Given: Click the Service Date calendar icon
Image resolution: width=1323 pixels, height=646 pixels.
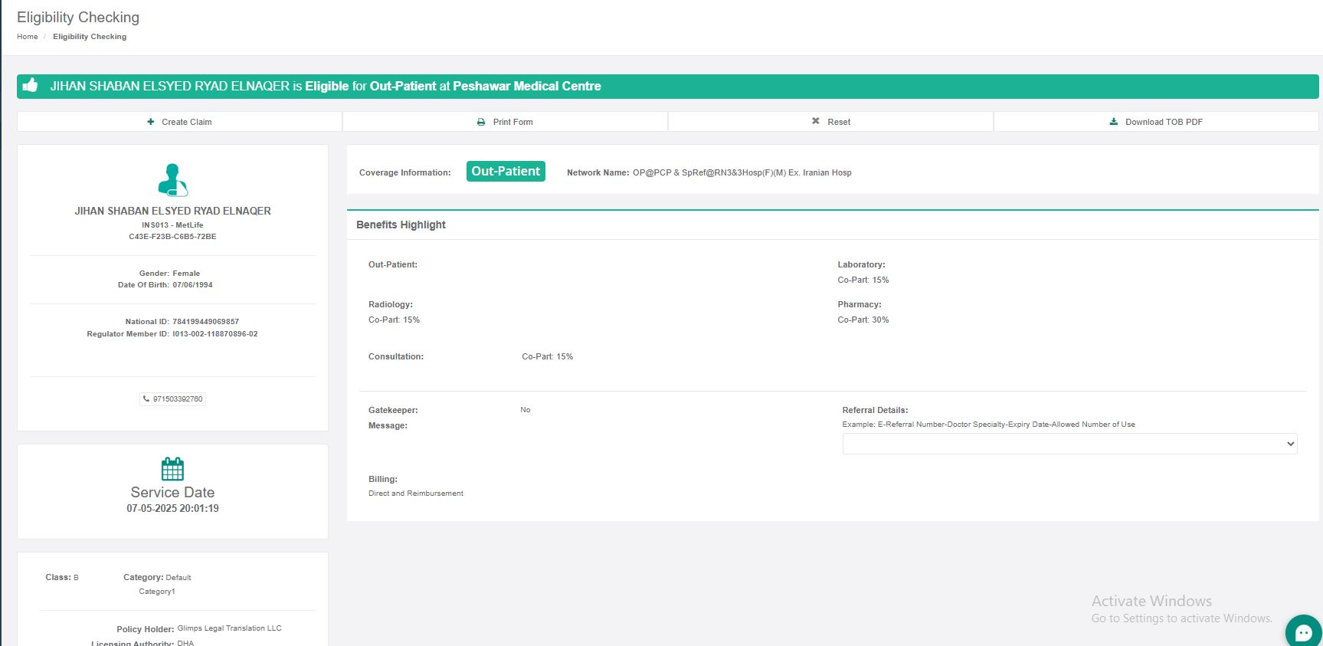Looking at the screenshot, I should tap(172, 469).
